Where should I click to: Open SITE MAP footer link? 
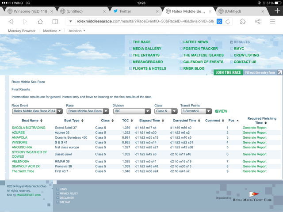(65, 202)
